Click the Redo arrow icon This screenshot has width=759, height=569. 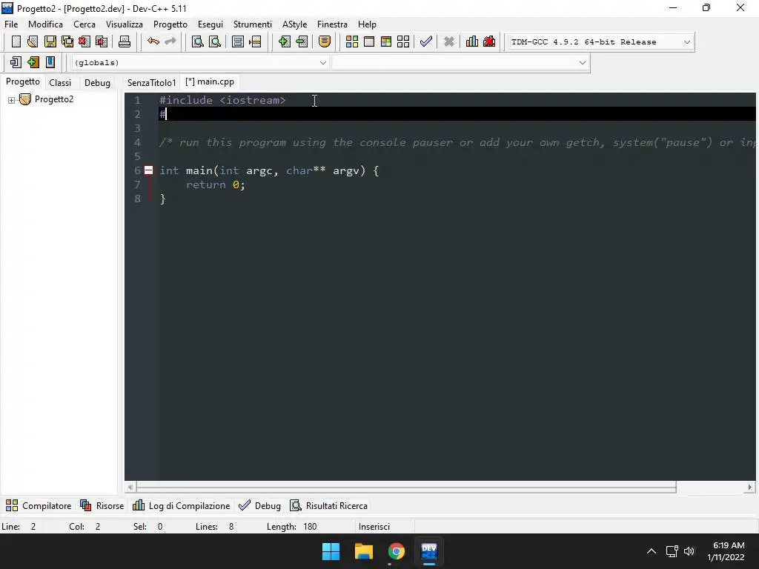(170, 41)
